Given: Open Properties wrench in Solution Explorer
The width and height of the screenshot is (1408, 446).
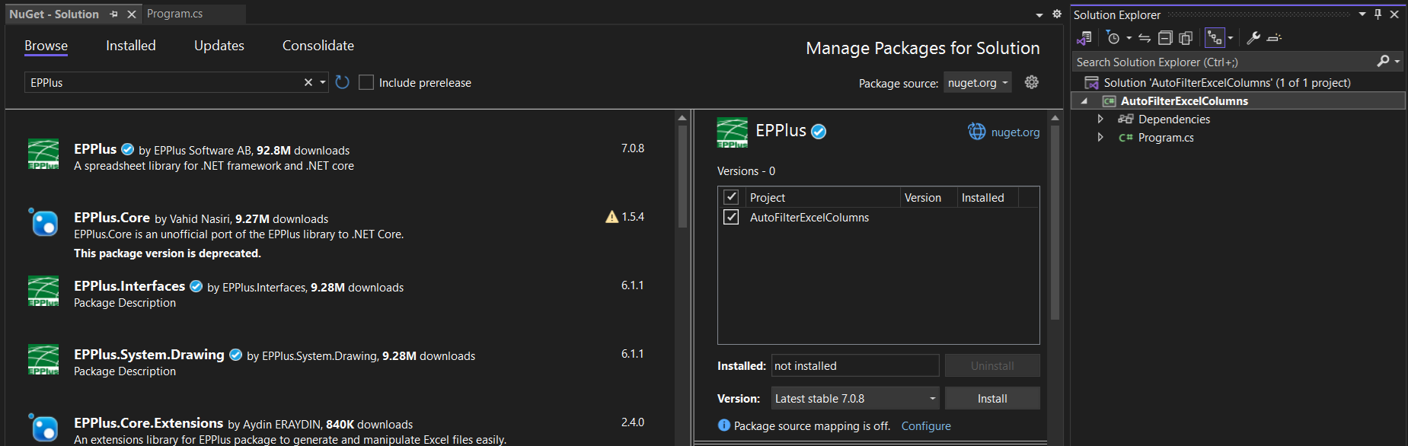Looking at the screenshot, I should tap(1253, 37).
